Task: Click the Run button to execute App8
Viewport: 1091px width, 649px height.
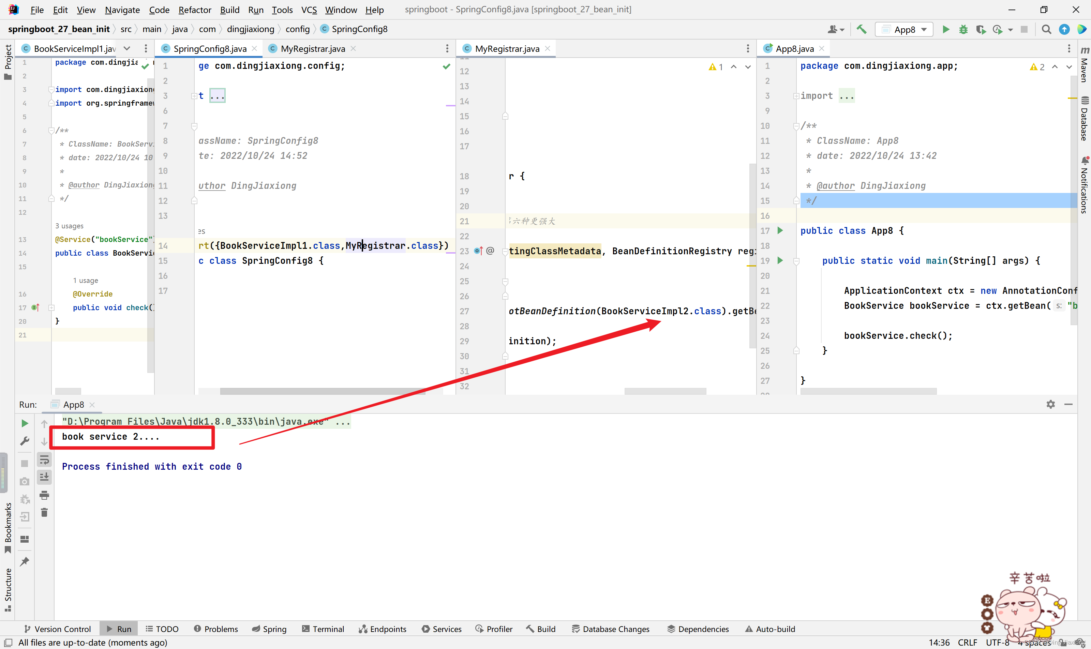Action: click(946, 29)
